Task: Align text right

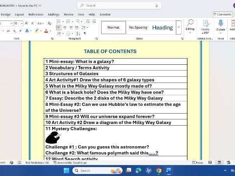Action: click(71, 28)
